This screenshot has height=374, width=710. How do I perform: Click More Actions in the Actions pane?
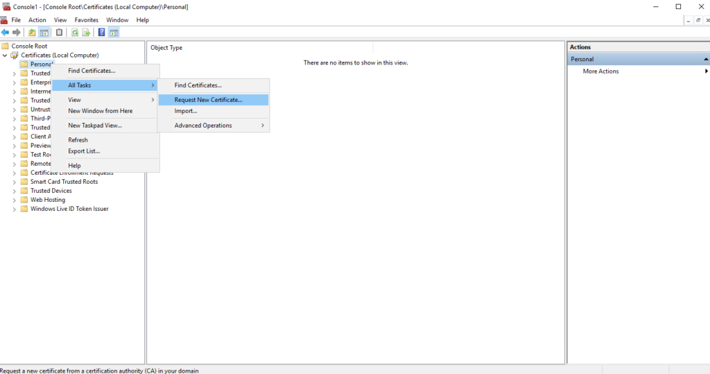tap(600, 71)
